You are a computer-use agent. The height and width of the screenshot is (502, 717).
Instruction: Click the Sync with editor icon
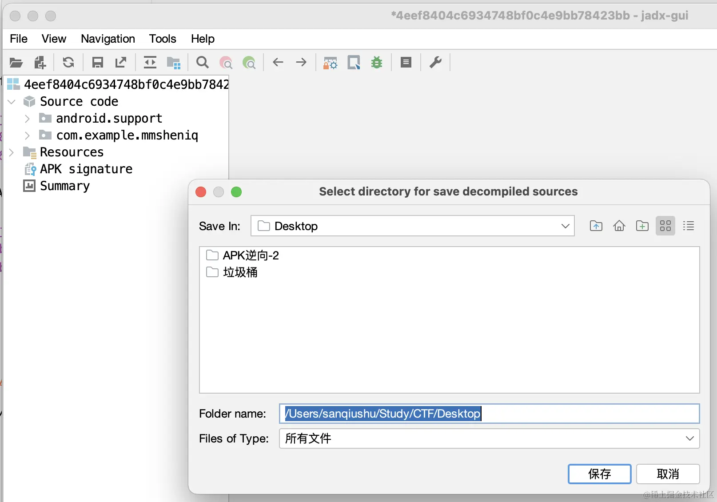[150, 63]
